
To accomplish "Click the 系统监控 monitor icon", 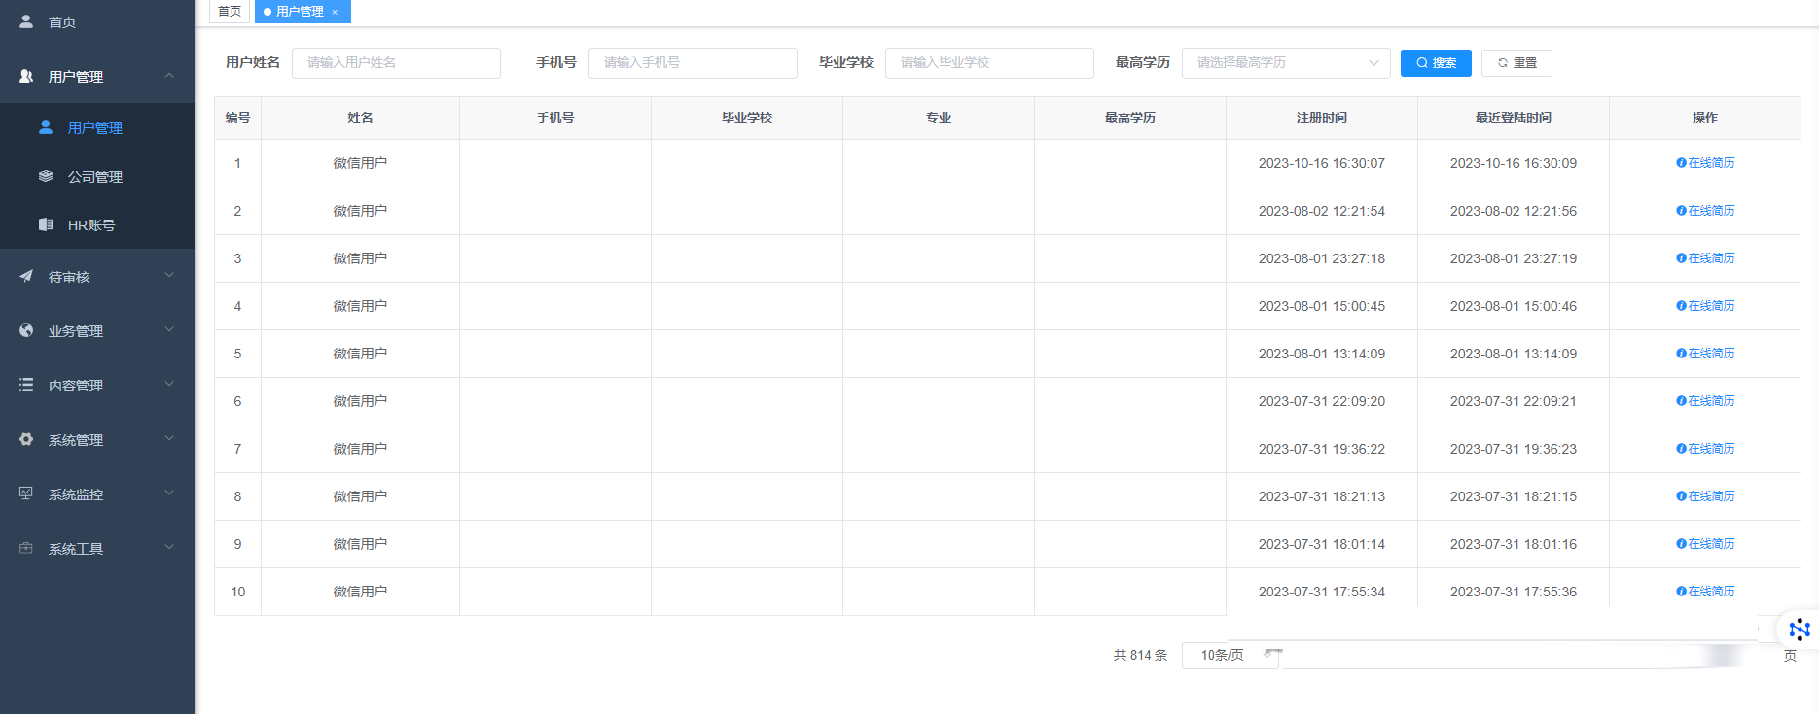I will [26, 493].
